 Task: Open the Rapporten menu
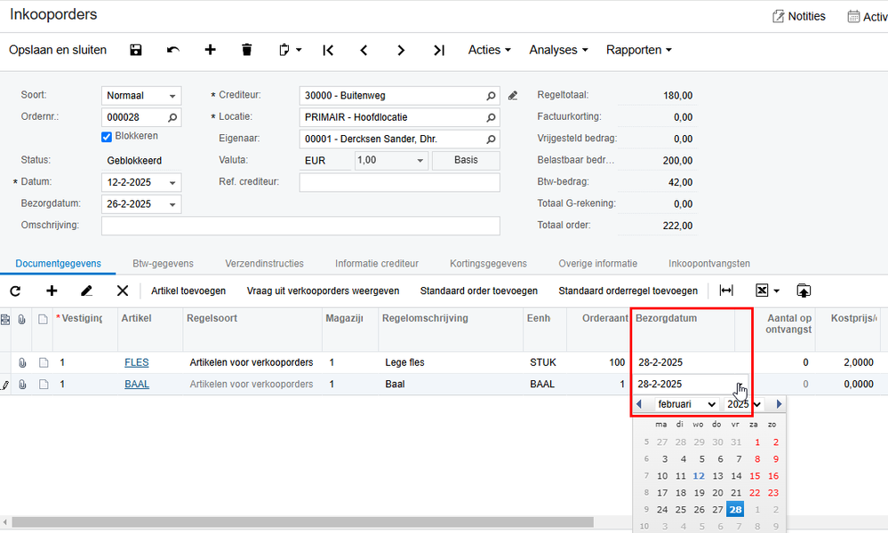[639, 50]
